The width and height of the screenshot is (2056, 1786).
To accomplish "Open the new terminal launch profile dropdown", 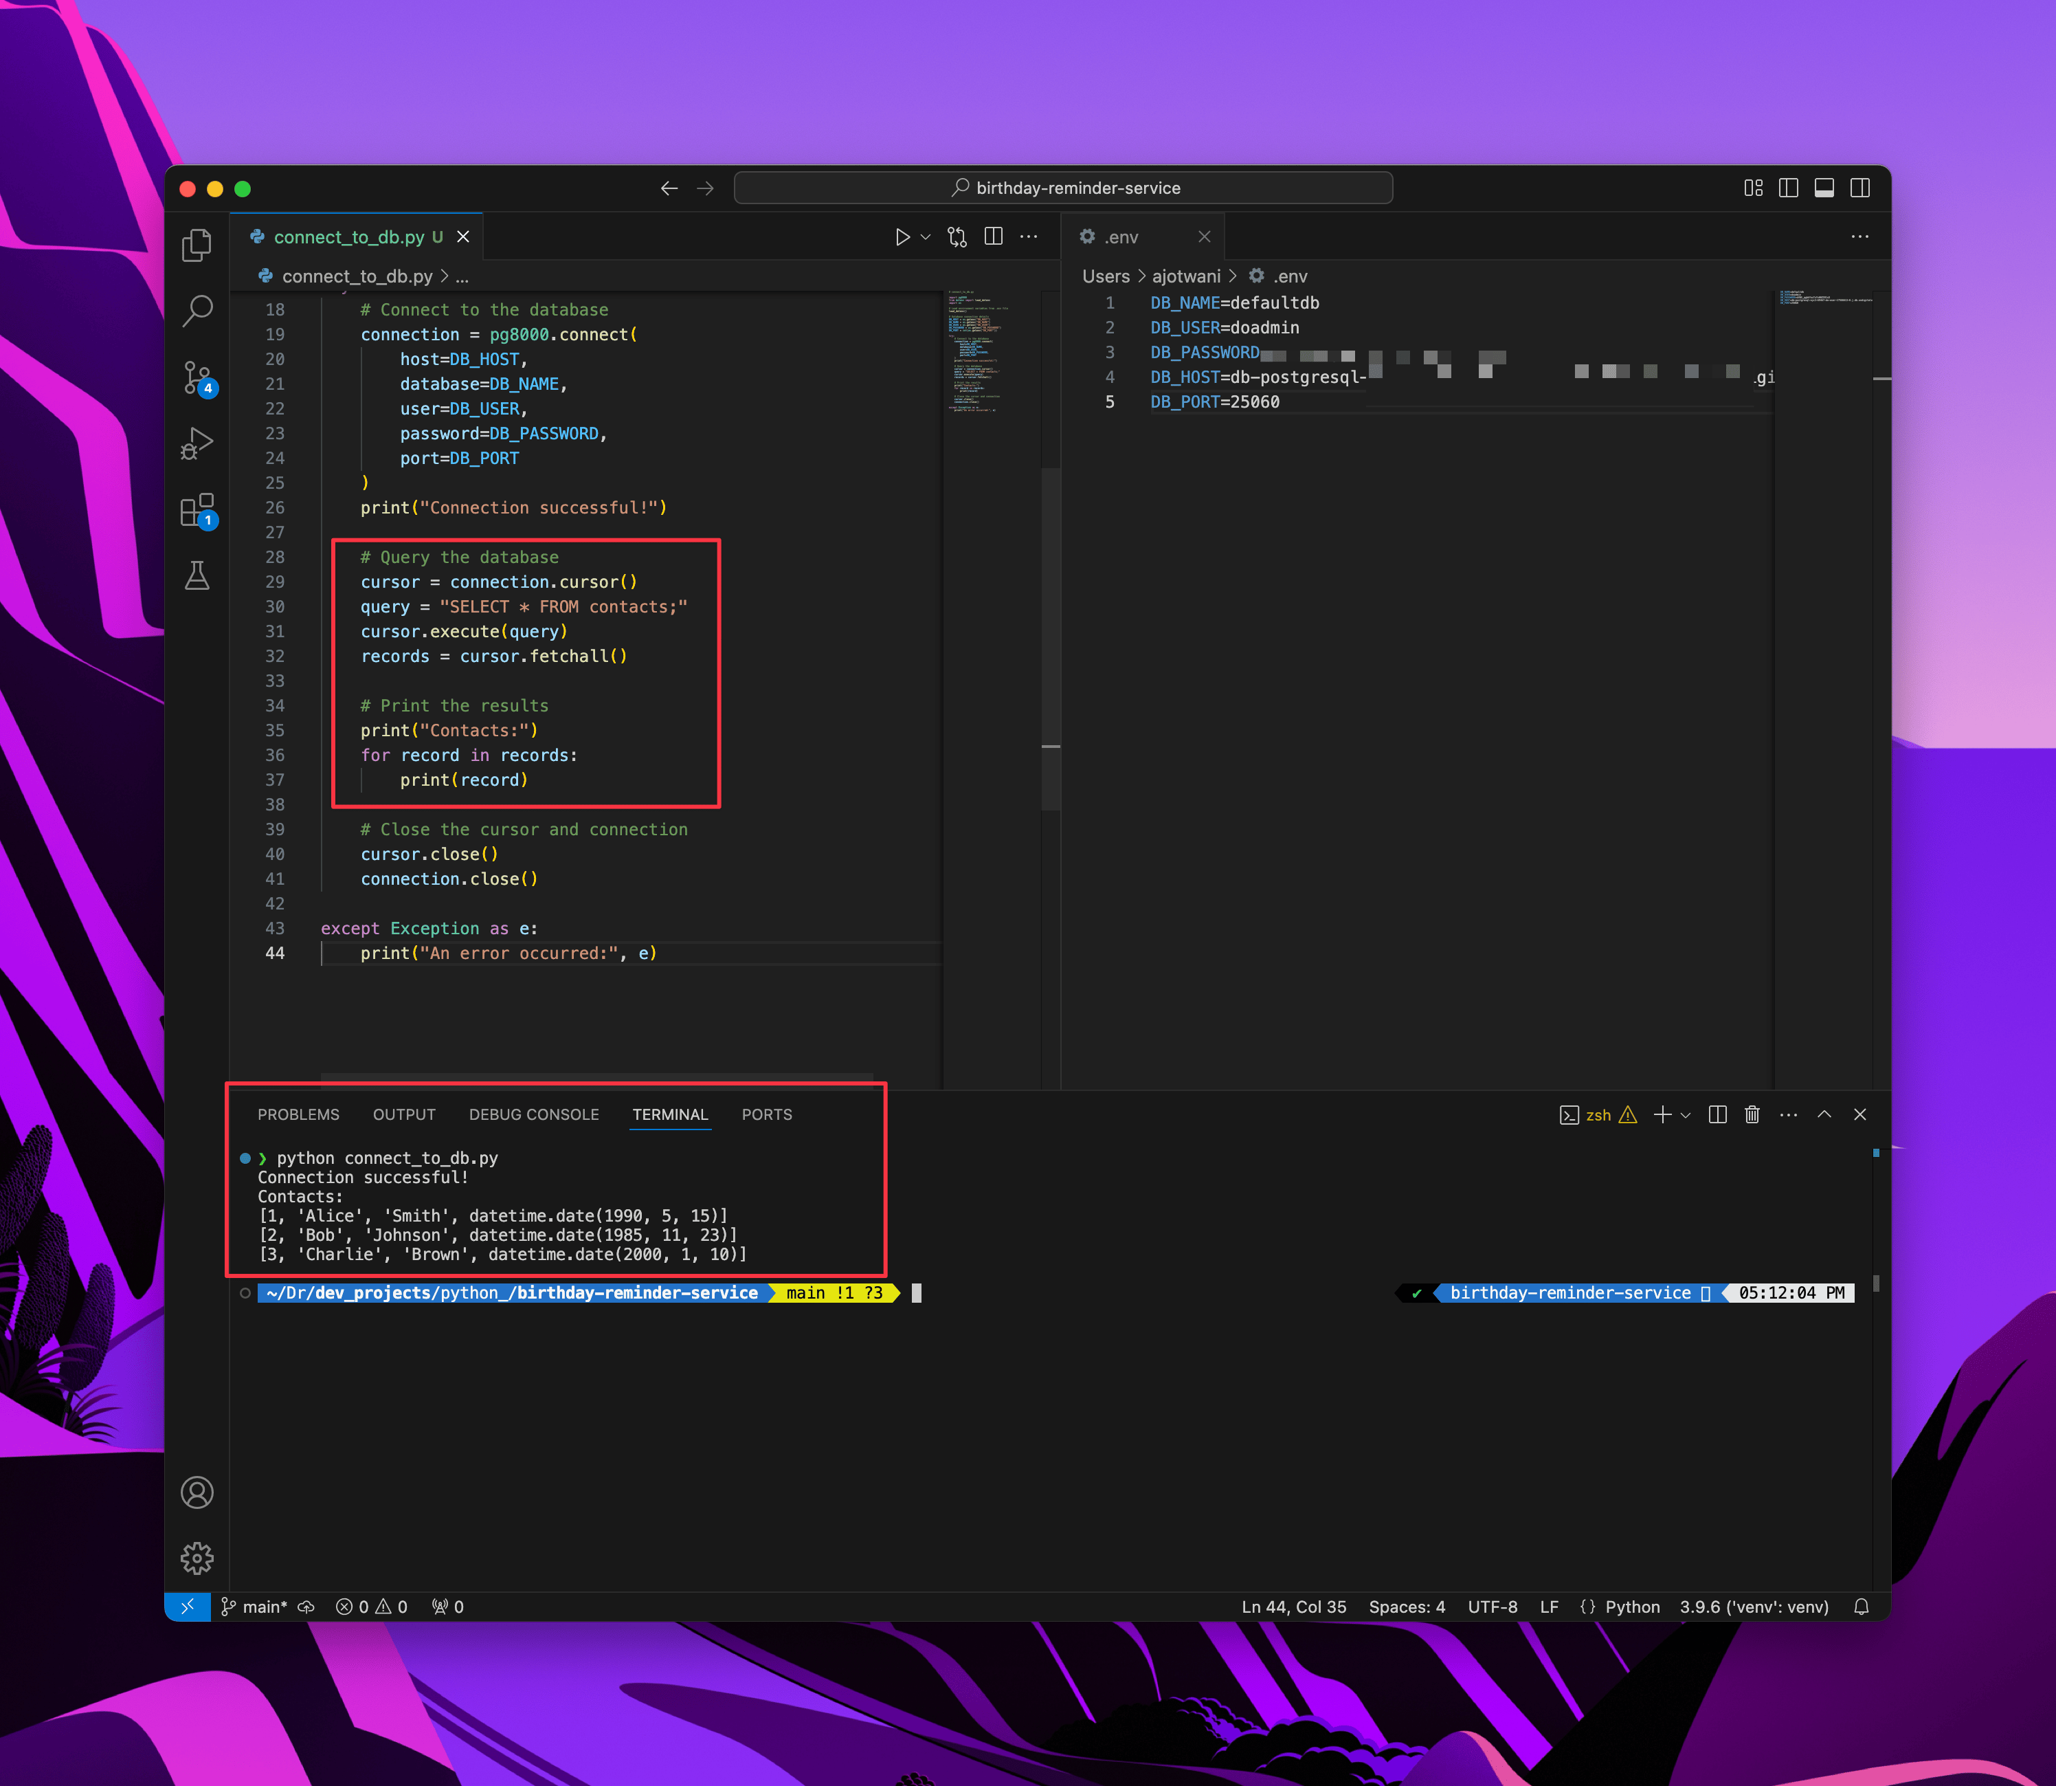I will pyautogui.click(x=1686, y=1115).
